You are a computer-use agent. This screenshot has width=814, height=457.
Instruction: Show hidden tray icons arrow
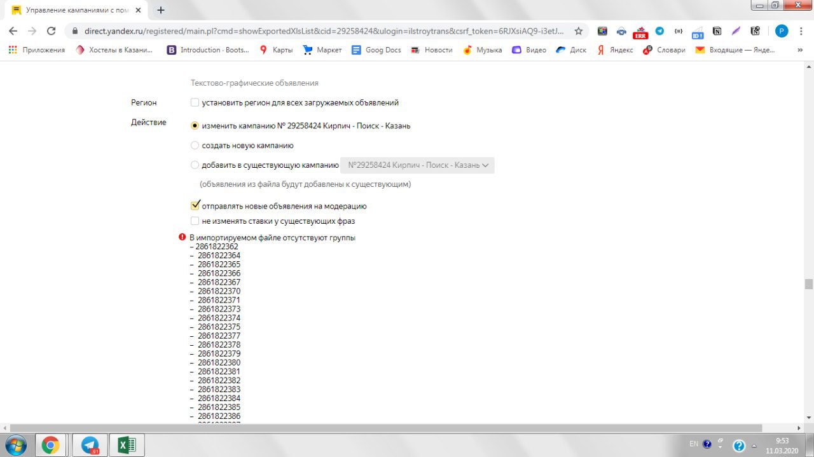tap(754, 445)
